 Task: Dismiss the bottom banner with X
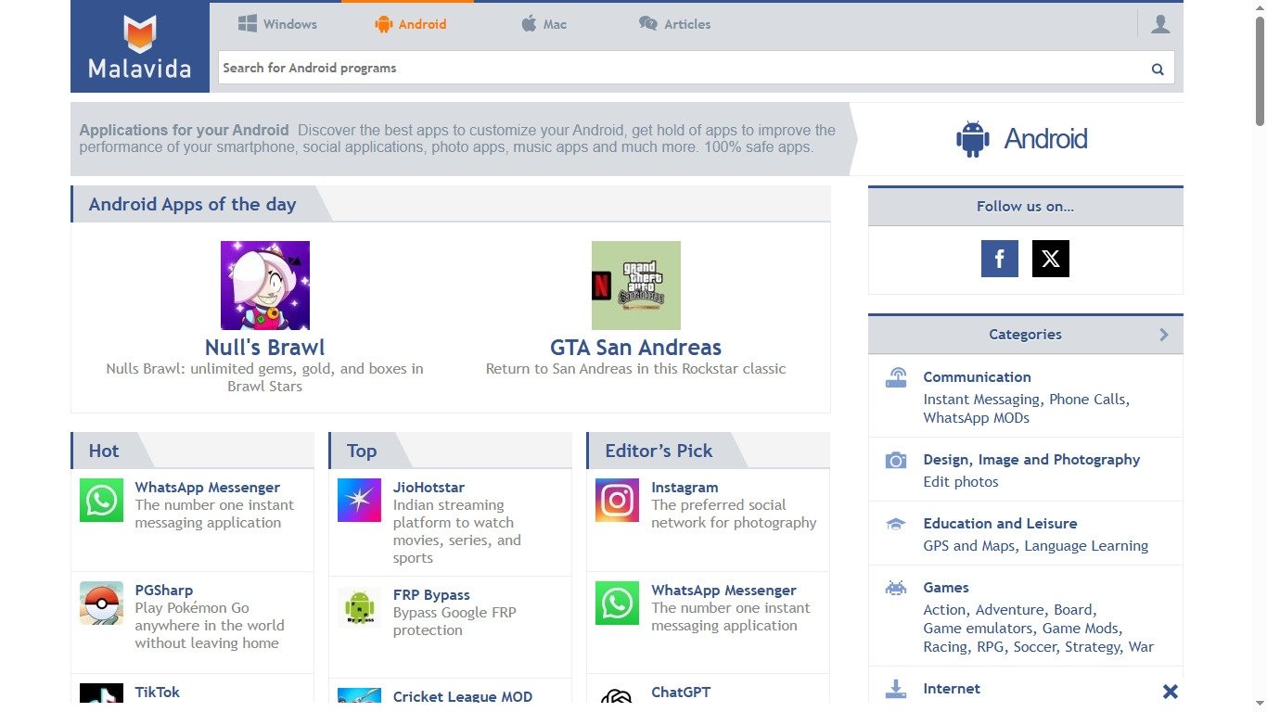pyautogui.click(x=1171, y=692)
